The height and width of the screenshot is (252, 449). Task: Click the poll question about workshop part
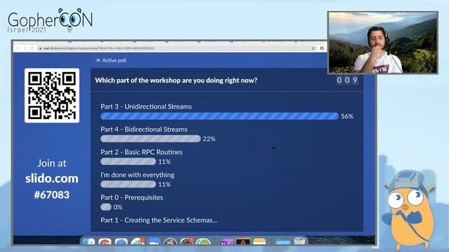176,80
